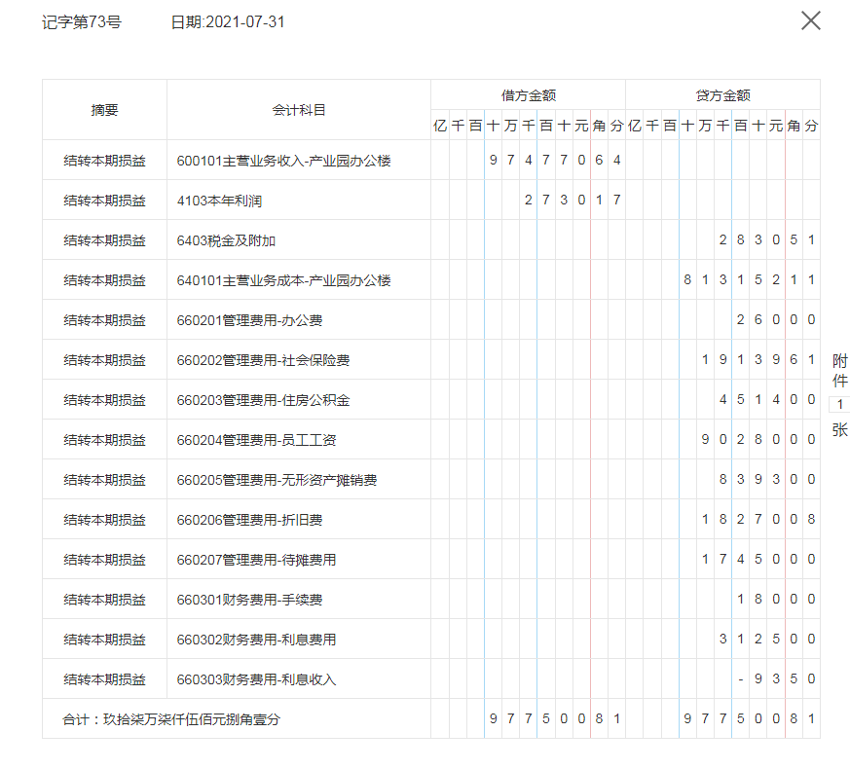Viewport: 850px width, 769px height.
Task: Close the voucher detail dialog
Action: tap(811, 19)
